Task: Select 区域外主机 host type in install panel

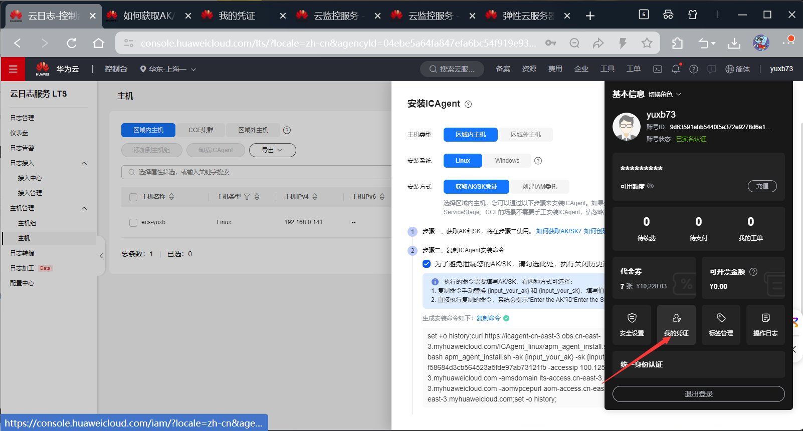Action: [x=526, y=135]
